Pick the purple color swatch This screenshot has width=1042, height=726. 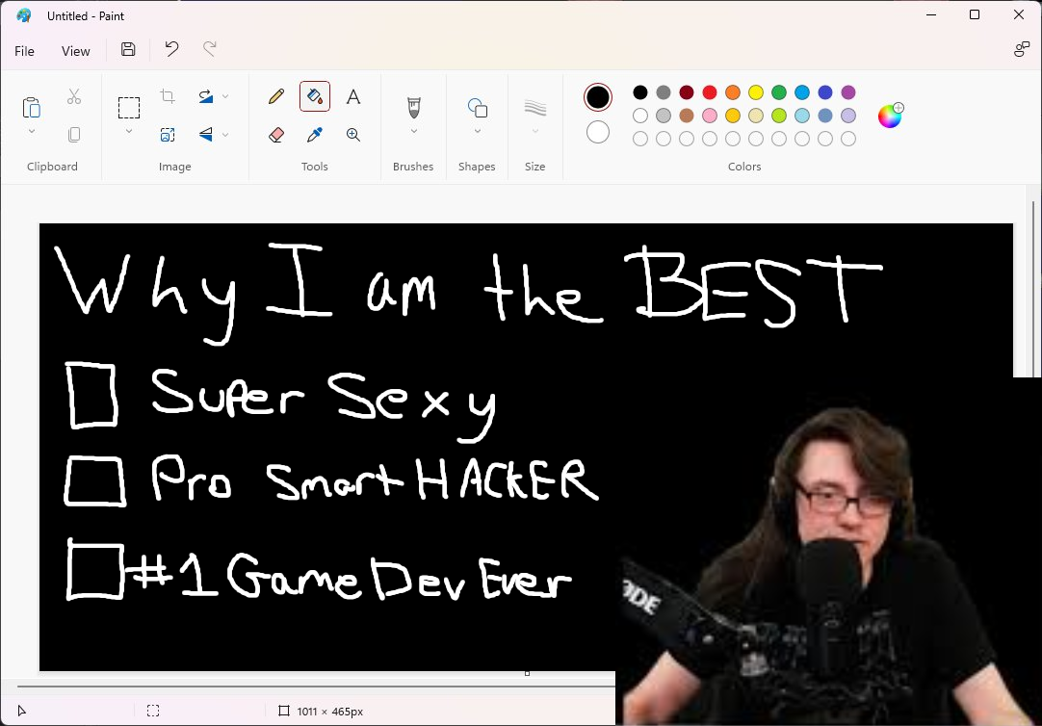[x=848, y=92]
